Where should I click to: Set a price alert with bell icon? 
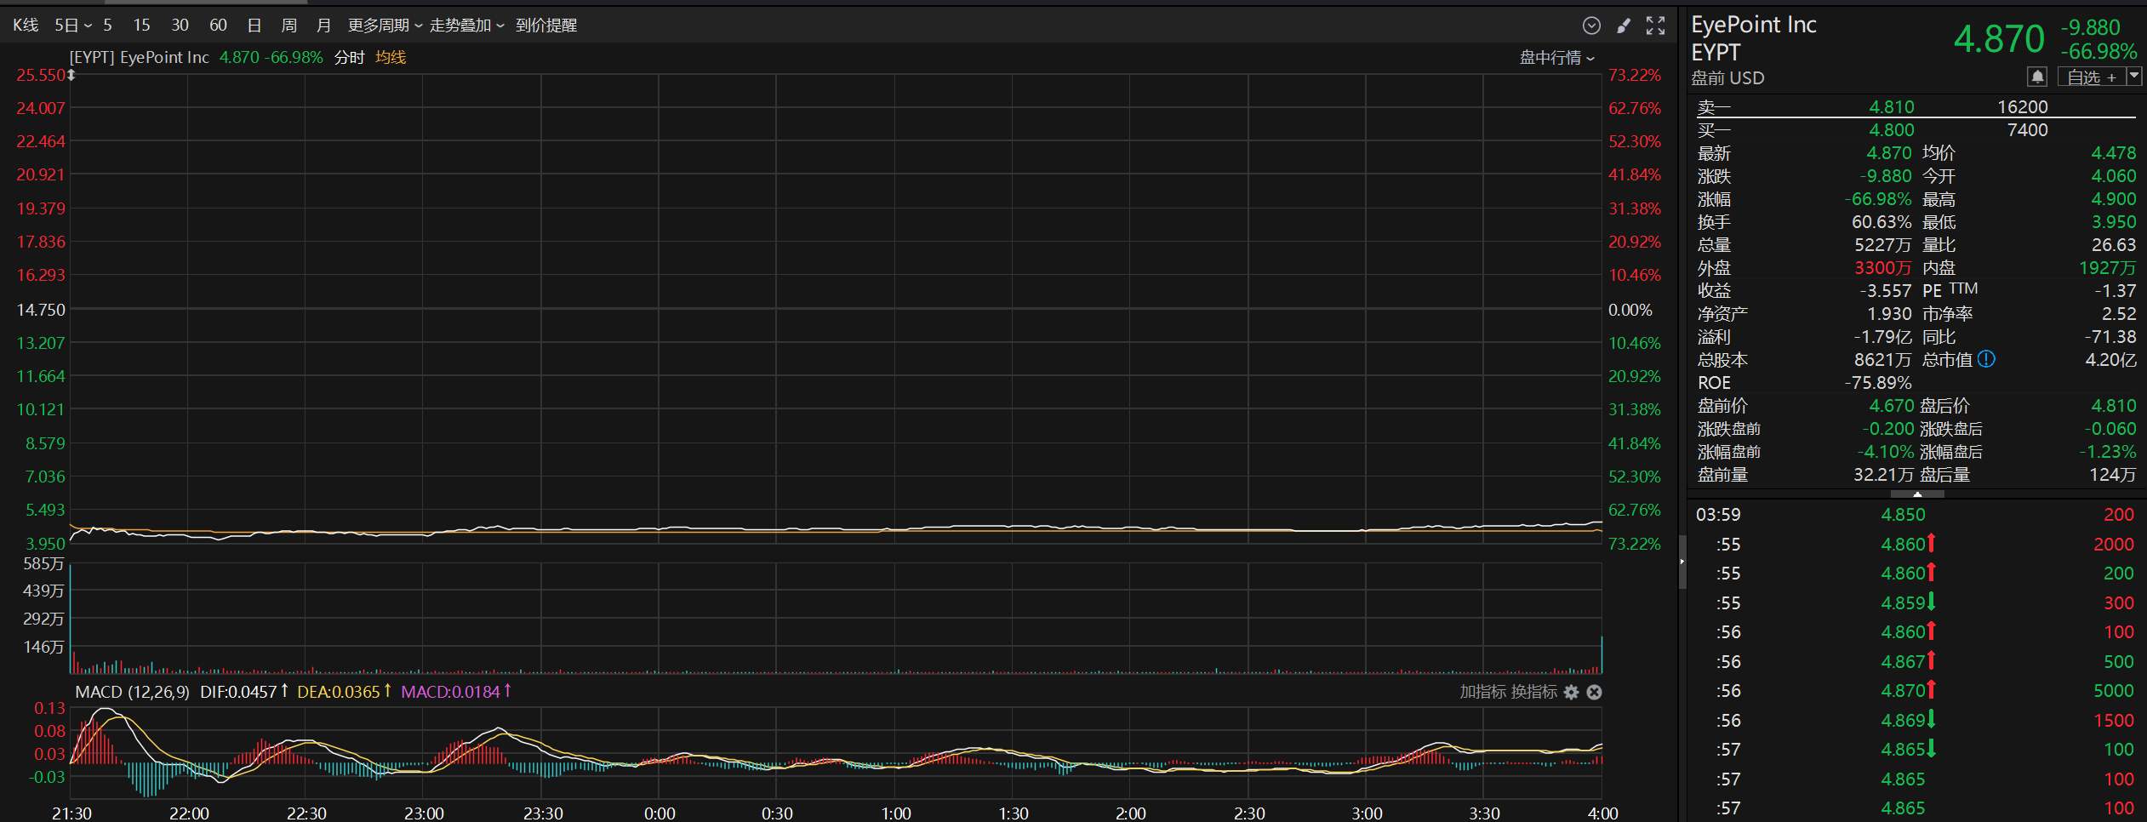coord(2037,77)
